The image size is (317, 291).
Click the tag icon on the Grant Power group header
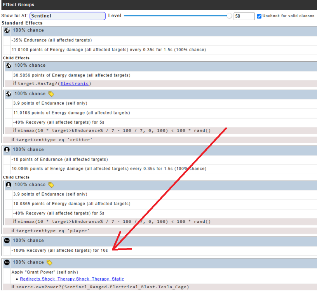point(49,263)
